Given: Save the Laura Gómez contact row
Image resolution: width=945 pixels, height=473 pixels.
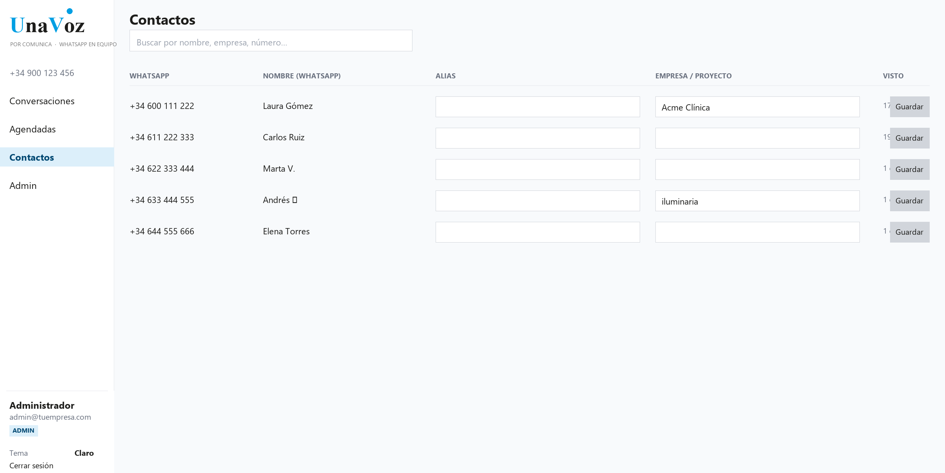Looking at the screenshot, I should [x=909, y=107].
